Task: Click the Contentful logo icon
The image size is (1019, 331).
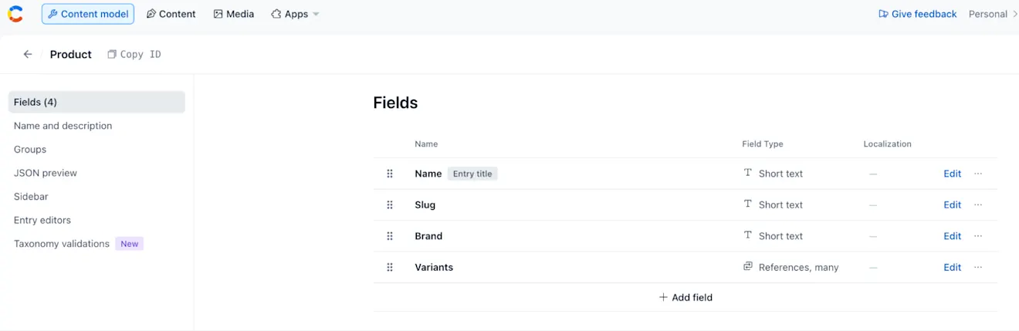Action: tap(15, 14)
